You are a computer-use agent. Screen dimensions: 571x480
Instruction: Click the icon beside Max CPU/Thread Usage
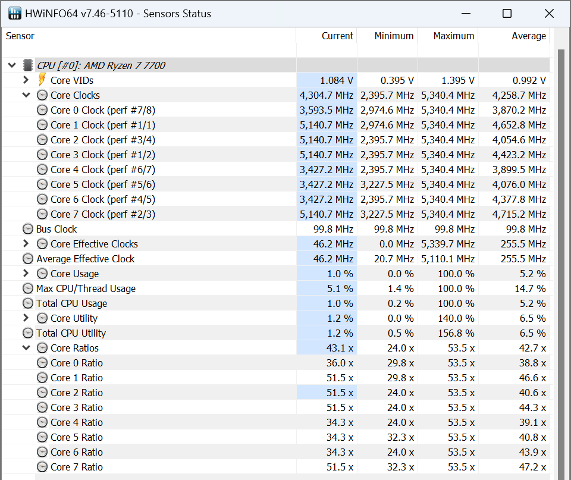click(28, 288)
